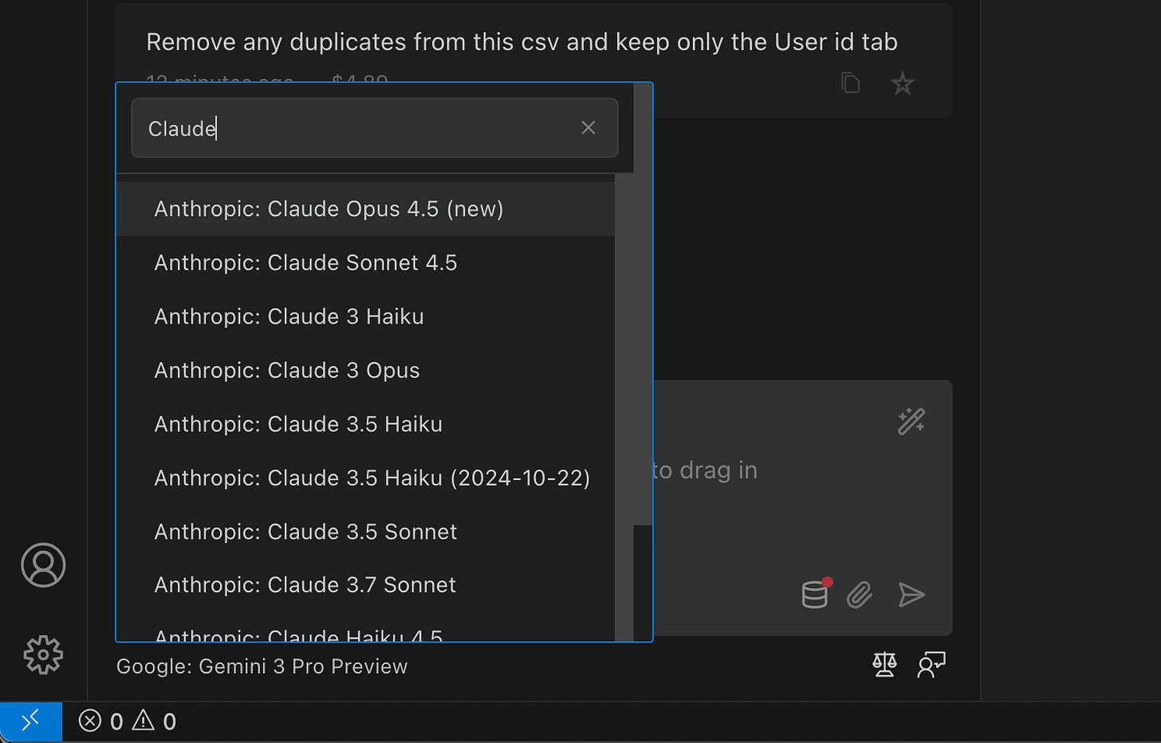Open the remote window indicator
The width and height of the screenshot is (1161, 743).
(x=31, y=721)
